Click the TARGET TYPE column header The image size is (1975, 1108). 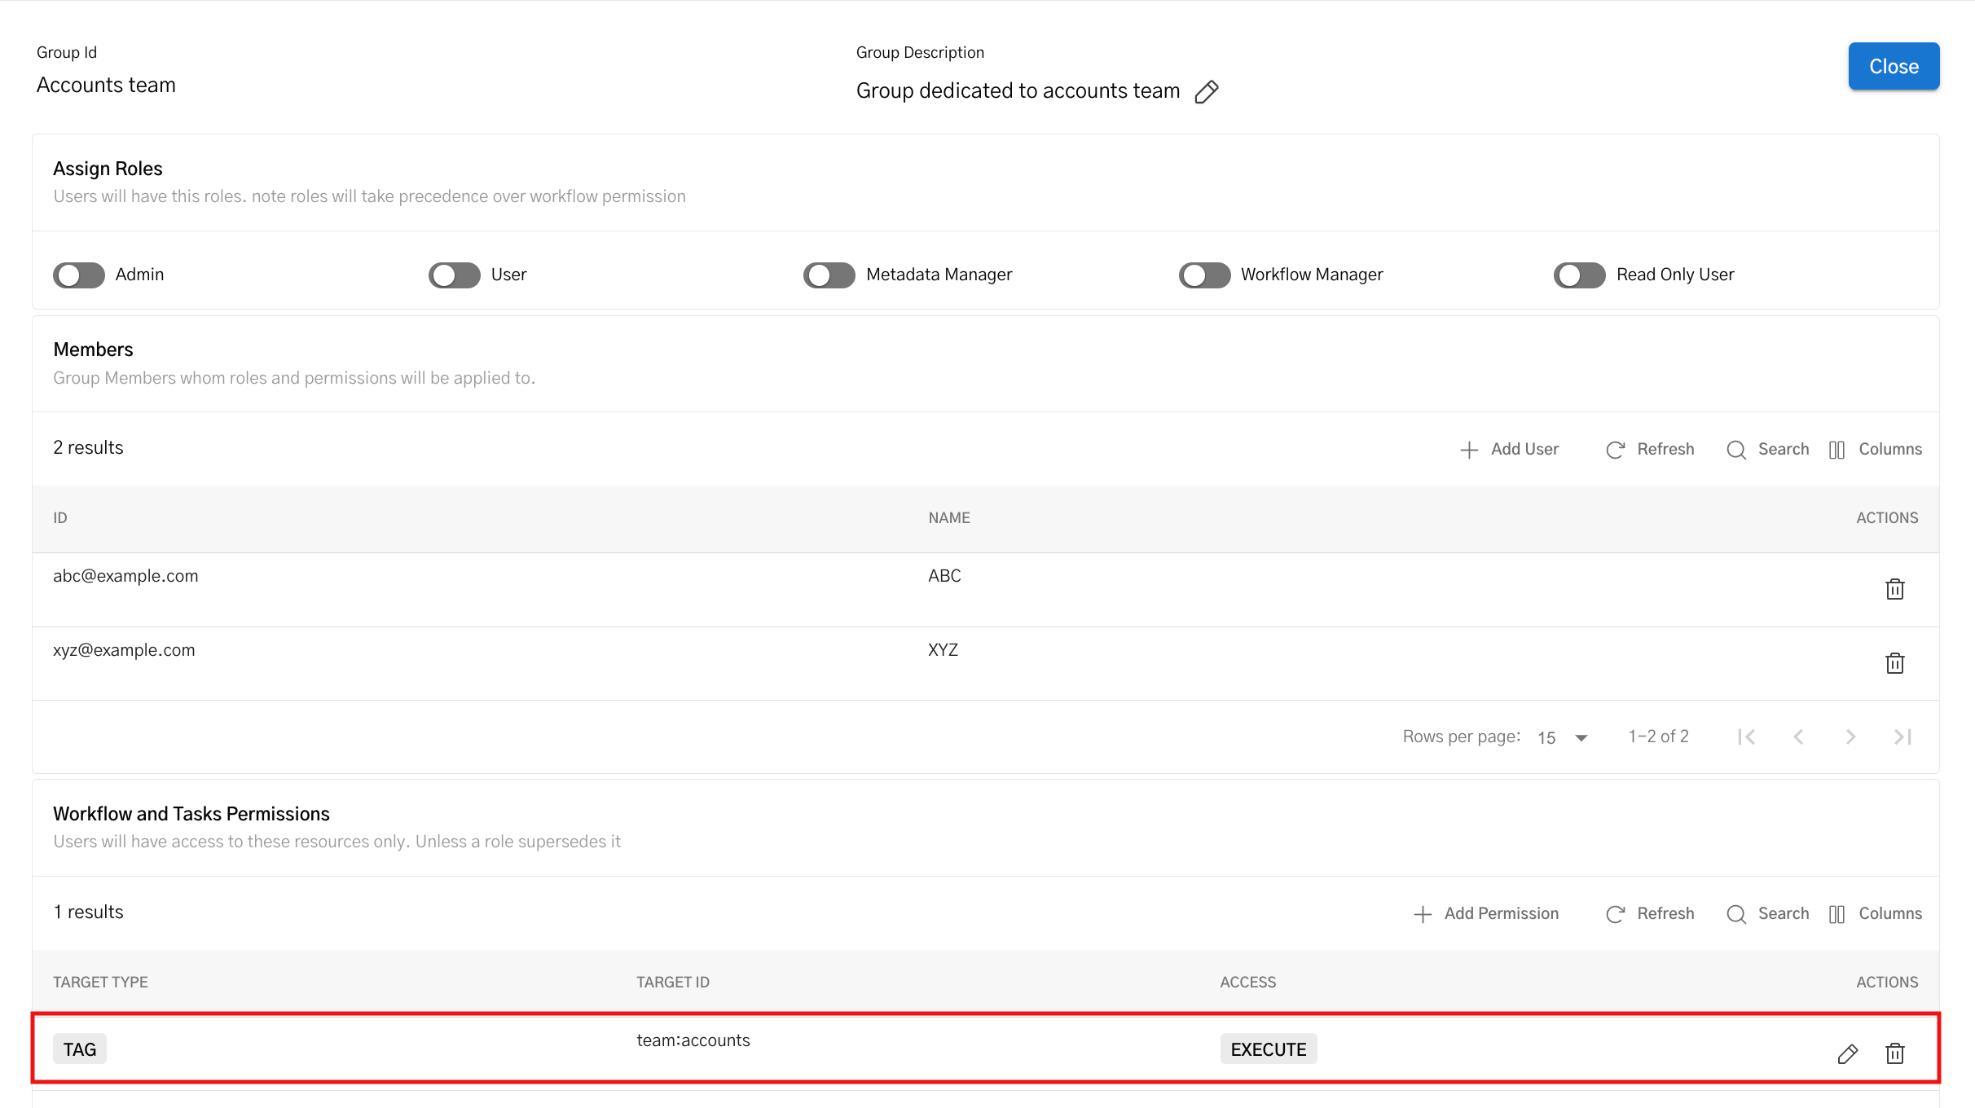coord(100,982)
